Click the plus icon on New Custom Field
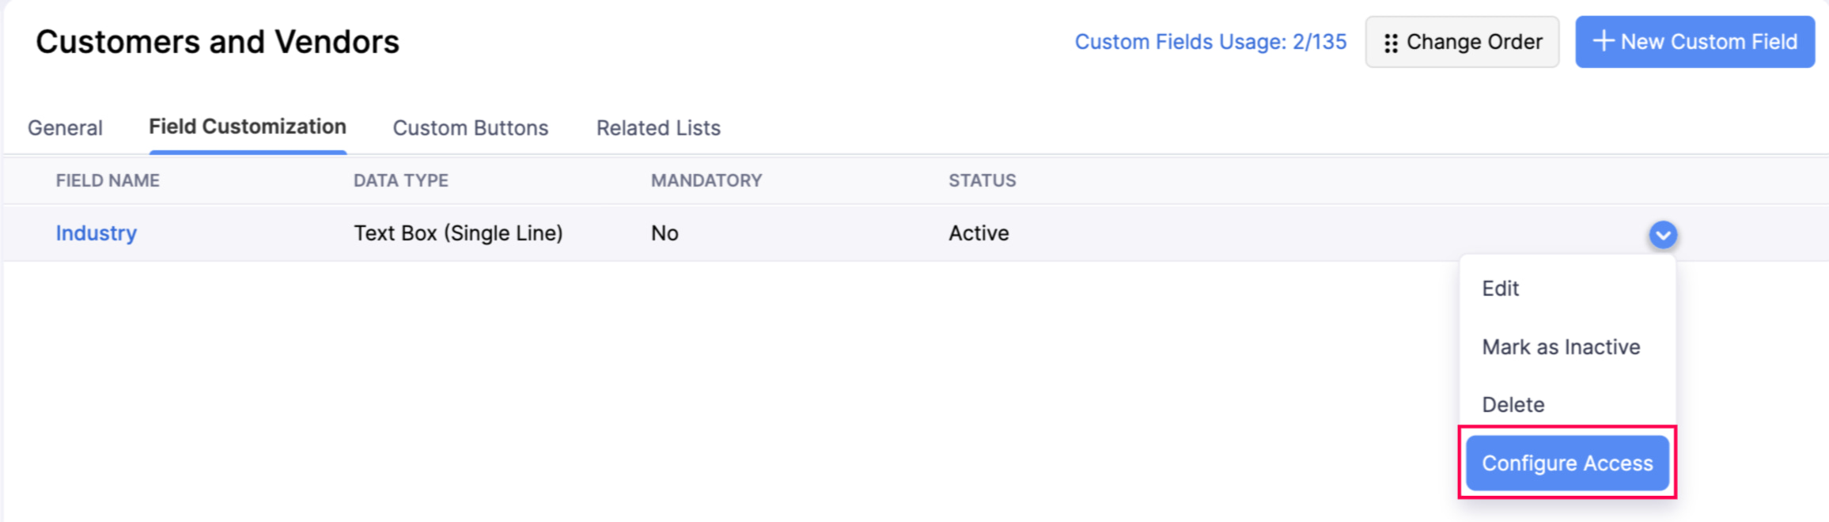The image size is (1829, 522). pyautogui.click(x=1604, y=42)
